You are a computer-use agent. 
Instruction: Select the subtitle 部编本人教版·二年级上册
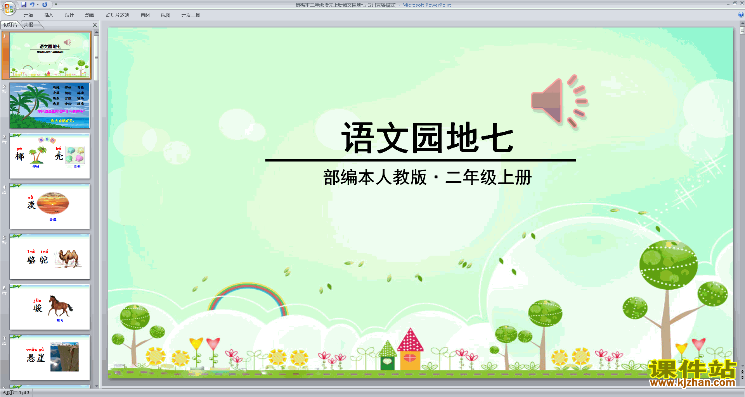point(427,177)
